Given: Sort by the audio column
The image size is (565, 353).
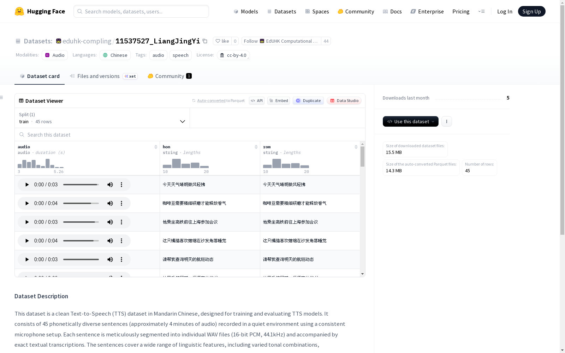Looking at the screenshot, I should pyautogui.click(x=156, y=147).
